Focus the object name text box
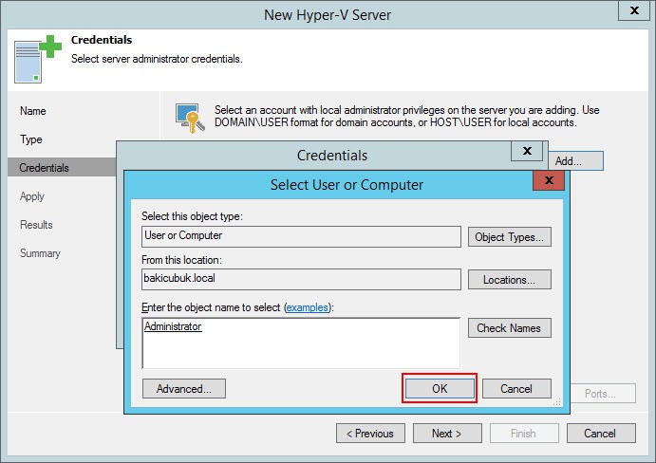 (x=301, y=343)
